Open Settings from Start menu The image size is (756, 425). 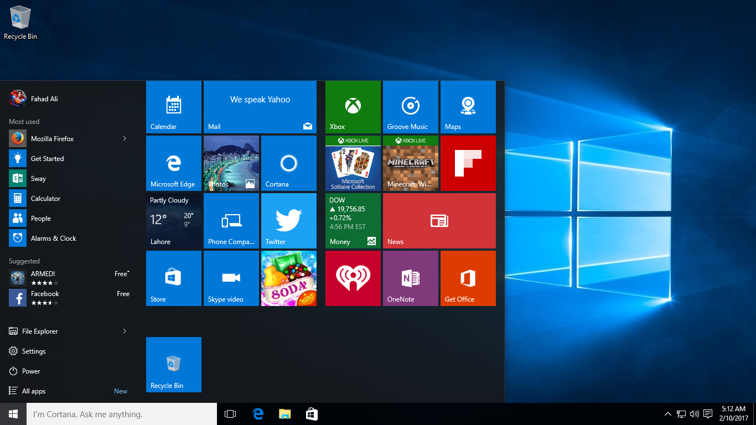(x=69, y=351)
